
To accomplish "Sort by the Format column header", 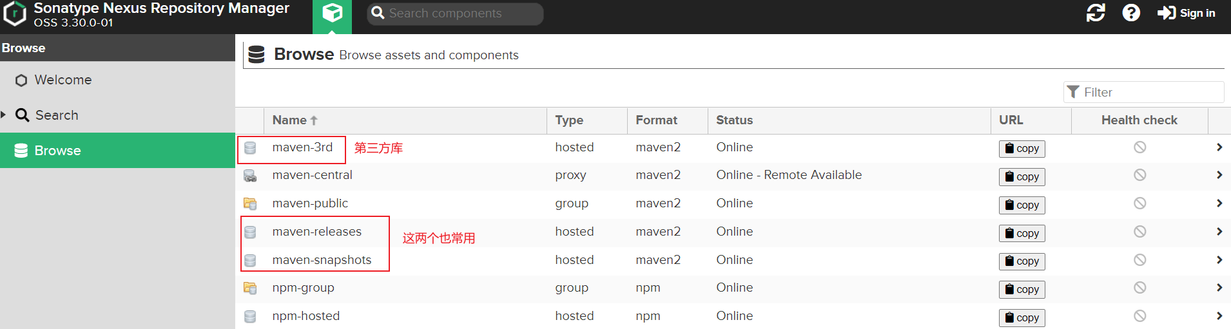I will (x=668, y=120).
